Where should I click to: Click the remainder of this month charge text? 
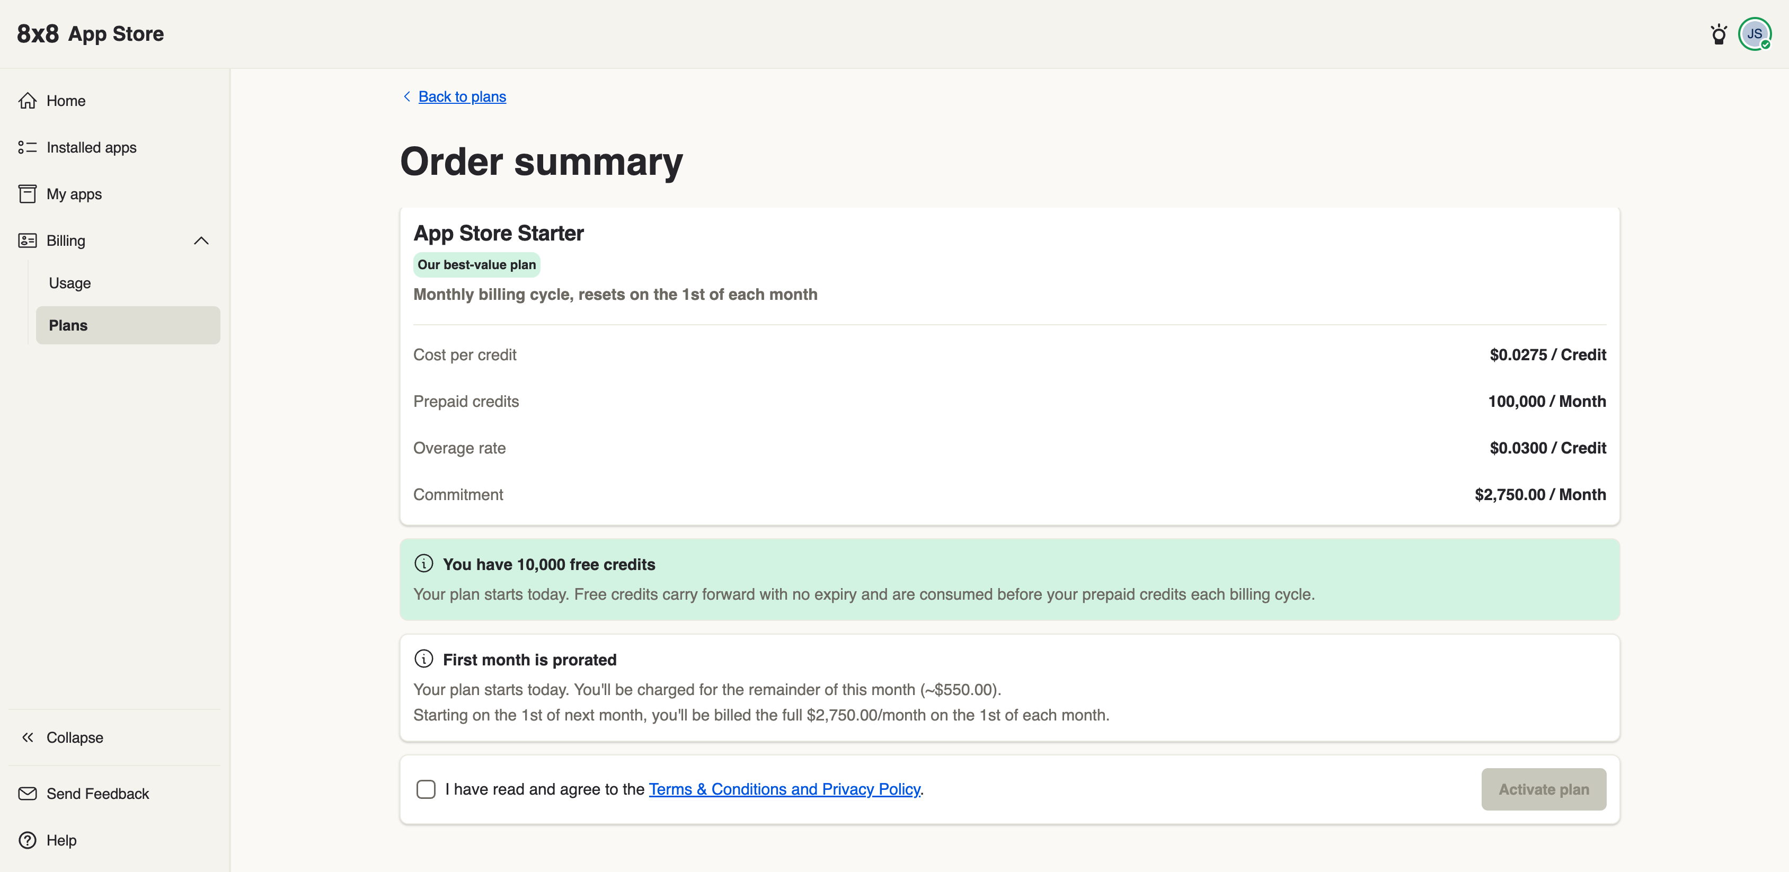707,689
